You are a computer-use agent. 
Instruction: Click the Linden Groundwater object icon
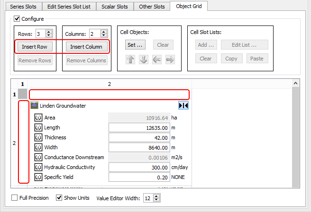pyautogui.click(x=34, y=106)
